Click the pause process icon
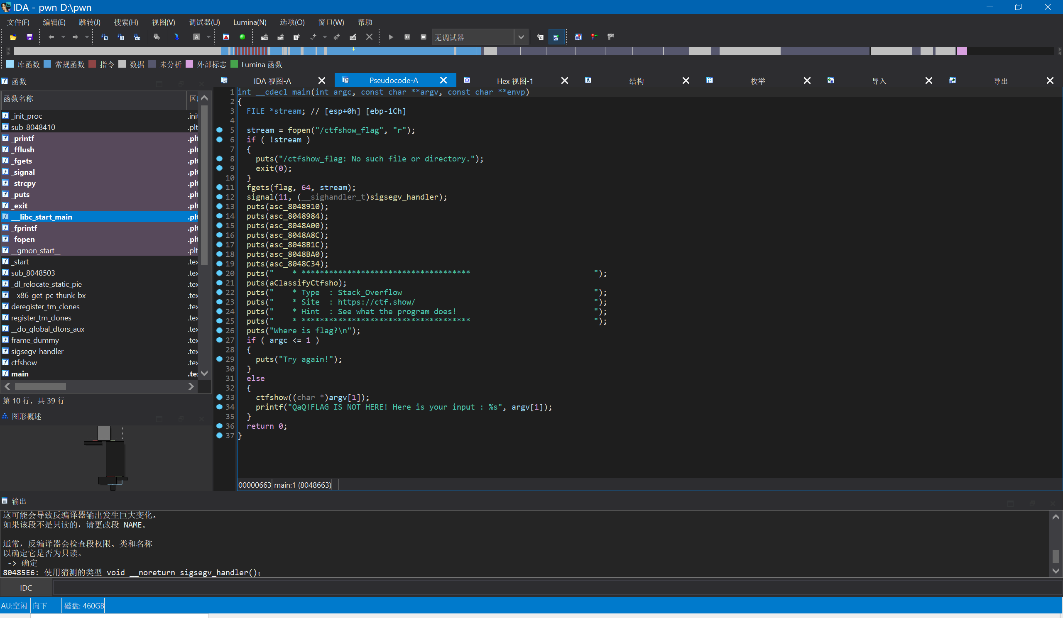Image resolution: width=1063 pixels, height=618 pixels. 407,37
